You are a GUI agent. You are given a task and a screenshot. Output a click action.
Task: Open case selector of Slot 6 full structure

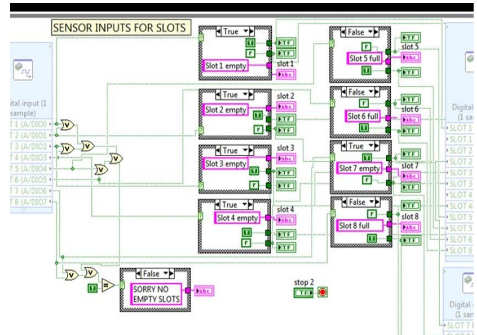point(360,92)
